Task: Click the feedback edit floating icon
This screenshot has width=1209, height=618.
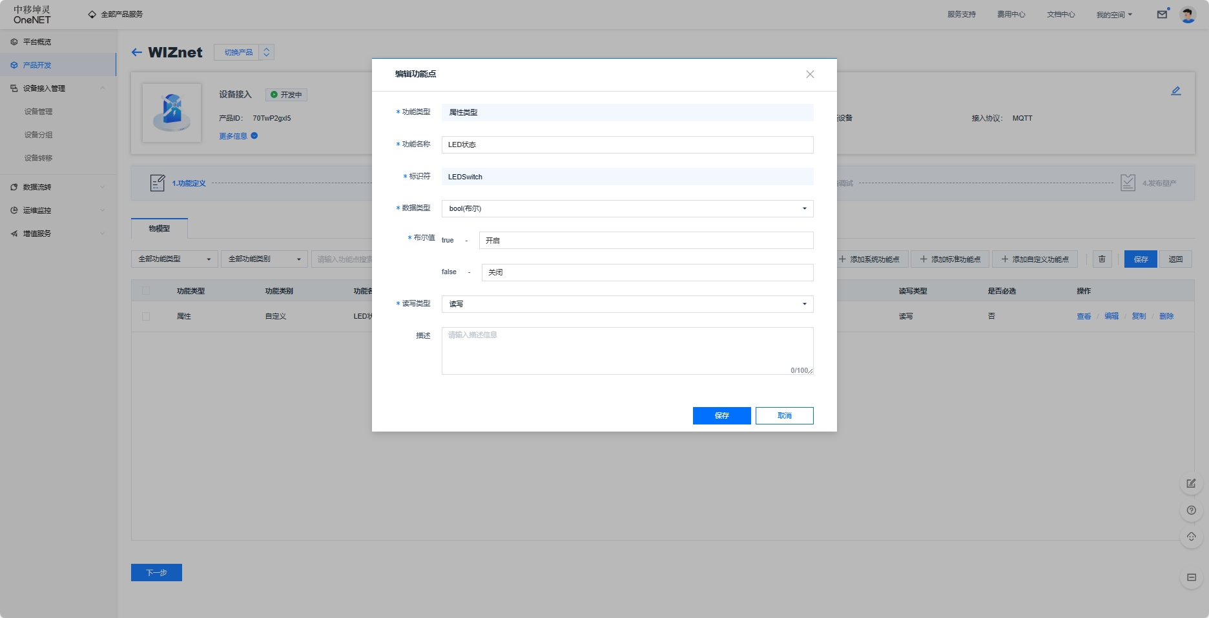Action: click(1191, 483)
